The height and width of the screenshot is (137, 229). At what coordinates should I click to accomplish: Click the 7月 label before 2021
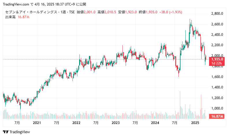(17, 123)
